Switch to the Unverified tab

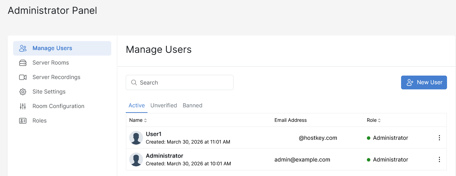point(164,106)
